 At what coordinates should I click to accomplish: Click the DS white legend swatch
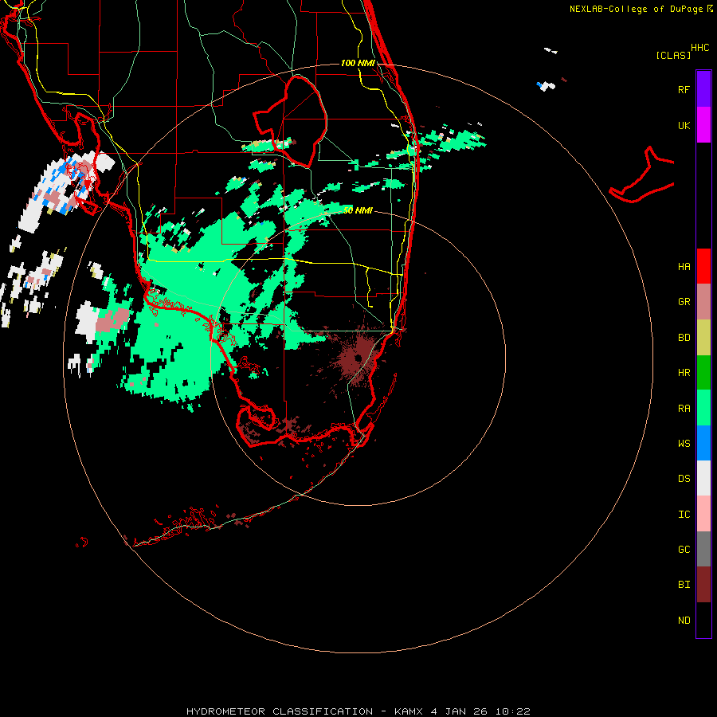click(703, 478)
